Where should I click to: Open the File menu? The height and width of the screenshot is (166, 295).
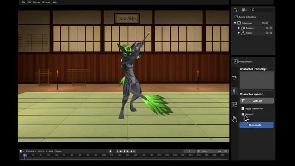24,2
